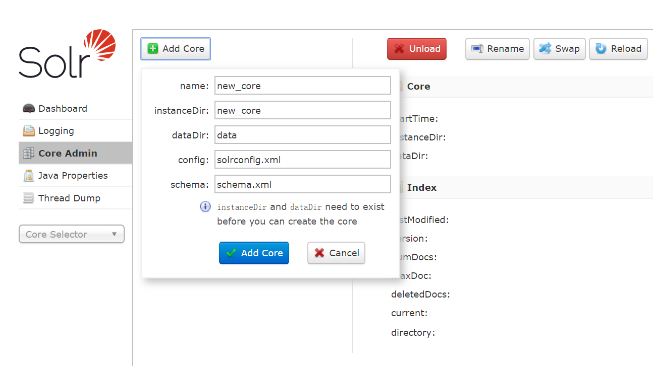The width and height of the screenshot is (653, 366).
Task: Click the Rename core button
Action: click(497, 49)
